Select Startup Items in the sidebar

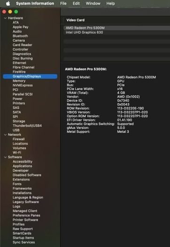tap(23, 238)
